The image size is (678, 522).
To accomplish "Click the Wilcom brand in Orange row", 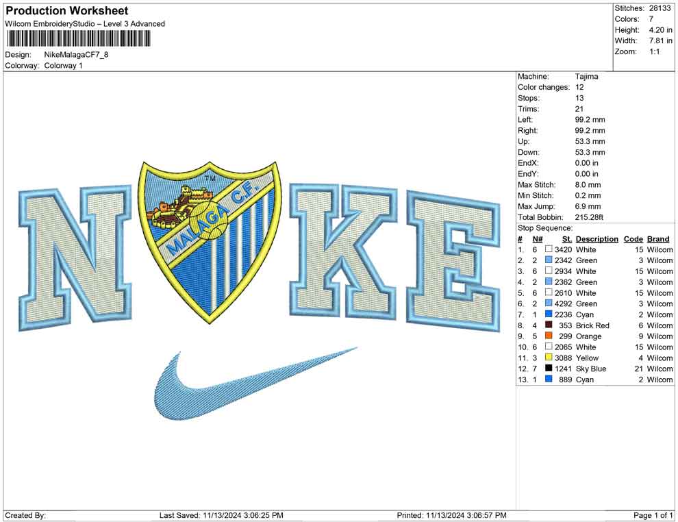I will 660,336.
